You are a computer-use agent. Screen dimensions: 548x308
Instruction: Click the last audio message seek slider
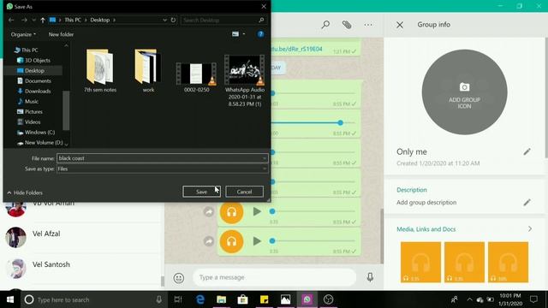(313, 240)
